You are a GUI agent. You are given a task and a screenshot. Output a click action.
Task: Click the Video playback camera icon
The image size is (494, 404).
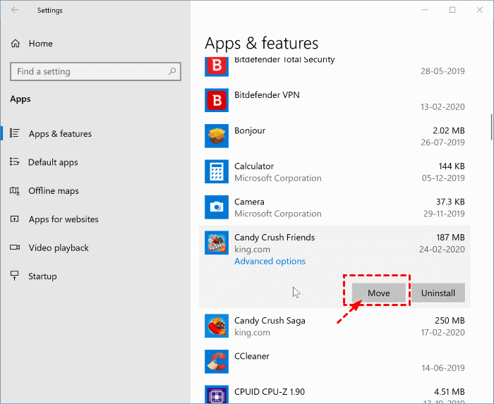(x=15, y=247)
